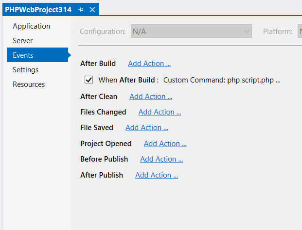The width and height of the screenshot is (302, 230).
Task: Click the pin icon on PHPWebProject314 tab
Action: point(81,9)
